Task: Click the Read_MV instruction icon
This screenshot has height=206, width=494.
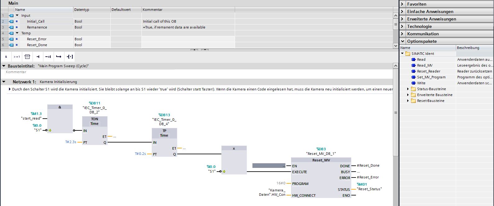Action: pos(413,65)
